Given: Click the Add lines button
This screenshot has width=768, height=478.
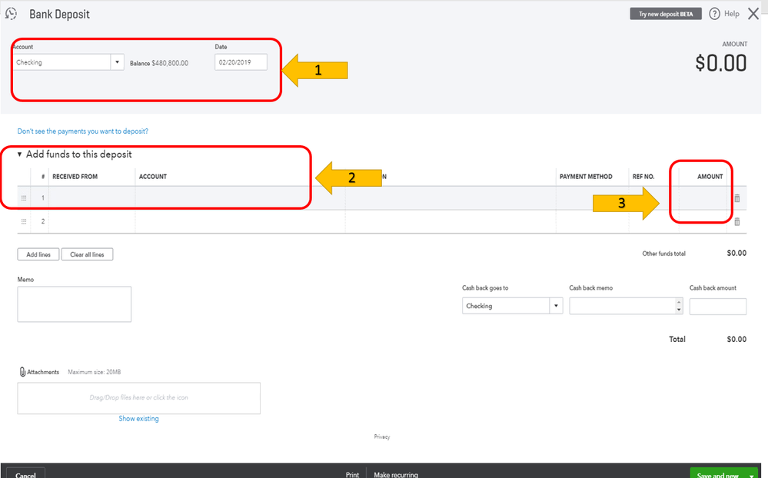Looking at the screenshot, I should click(x=38, y=254).
